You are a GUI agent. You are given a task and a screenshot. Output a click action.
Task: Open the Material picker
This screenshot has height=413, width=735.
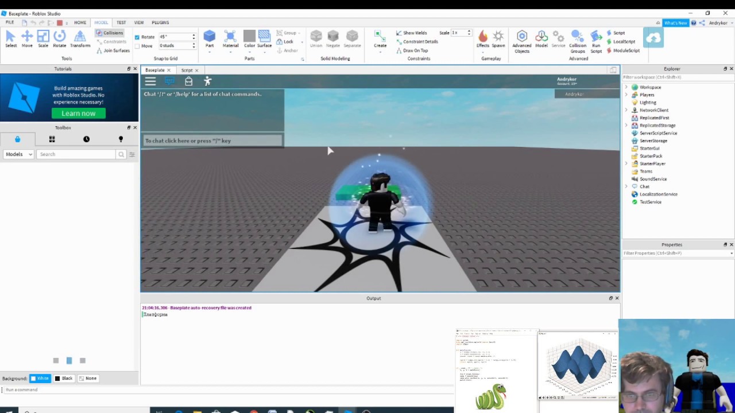click(230, 39)
